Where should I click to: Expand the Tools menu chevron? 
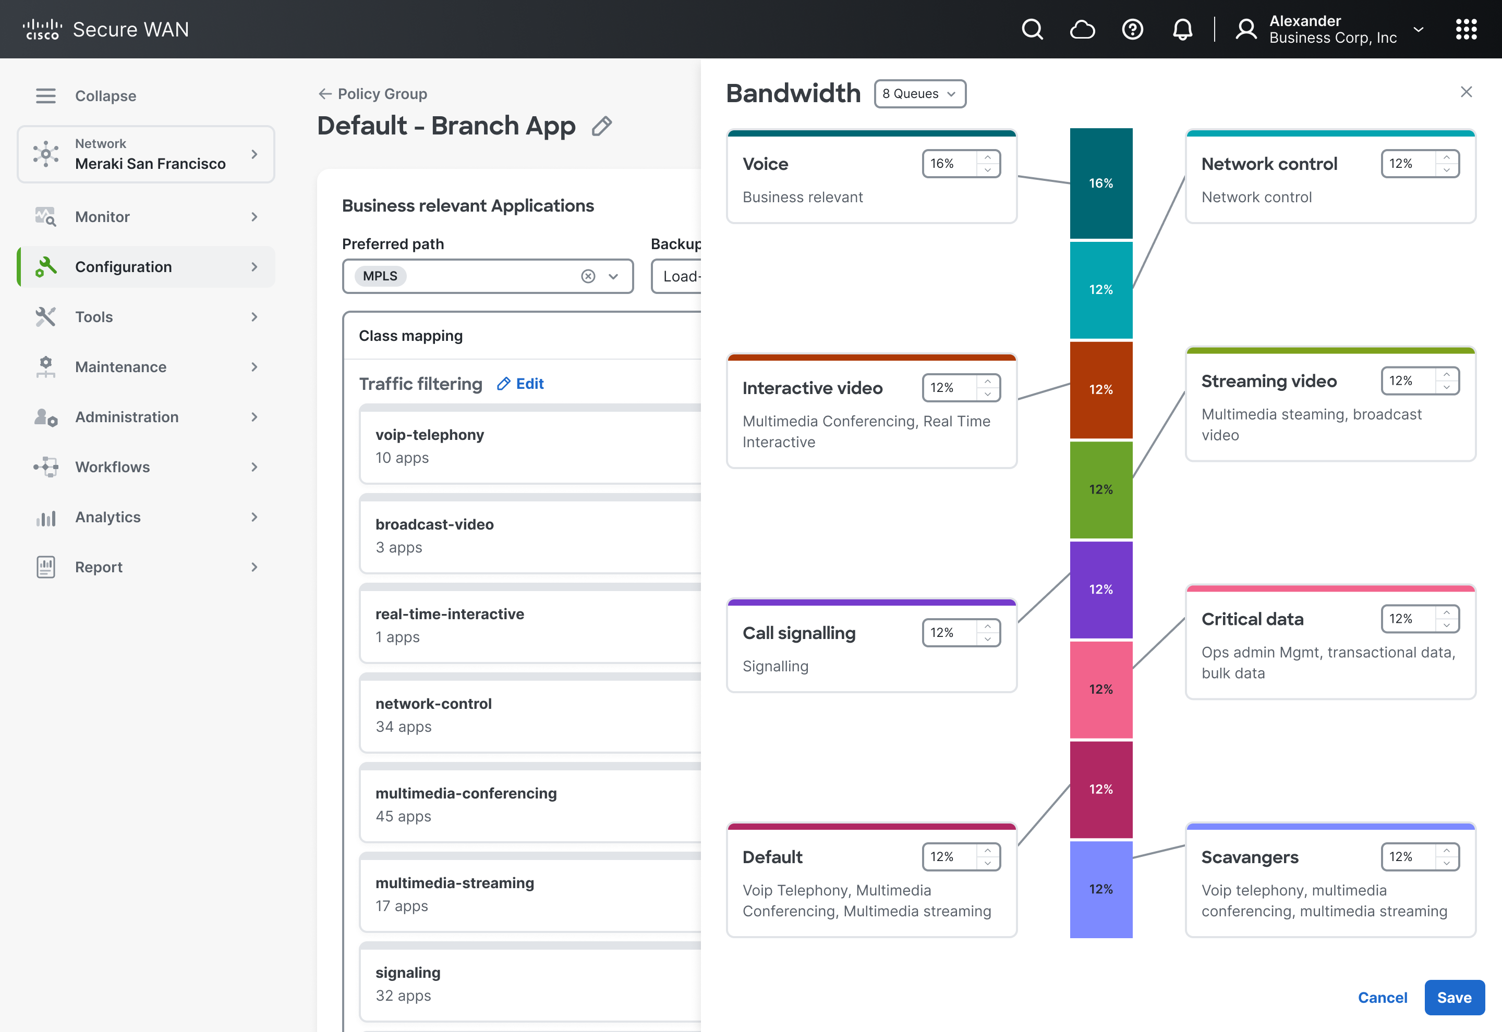pyautogui.click(x=254, y=317)
